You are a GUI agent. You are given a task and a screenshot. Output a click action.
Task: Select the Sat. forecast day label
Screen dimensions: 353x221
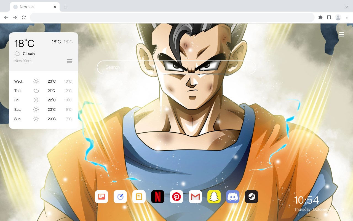[x=18, y=109]
